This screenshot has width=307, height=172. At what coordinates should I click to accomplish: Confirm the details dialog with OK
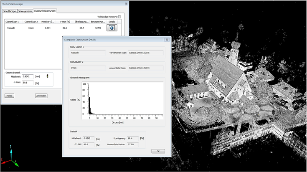[x=158, y=151]
